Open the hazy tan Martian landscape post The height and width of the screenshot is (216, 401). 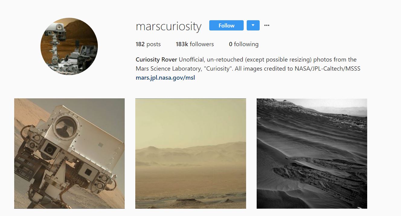191,153
